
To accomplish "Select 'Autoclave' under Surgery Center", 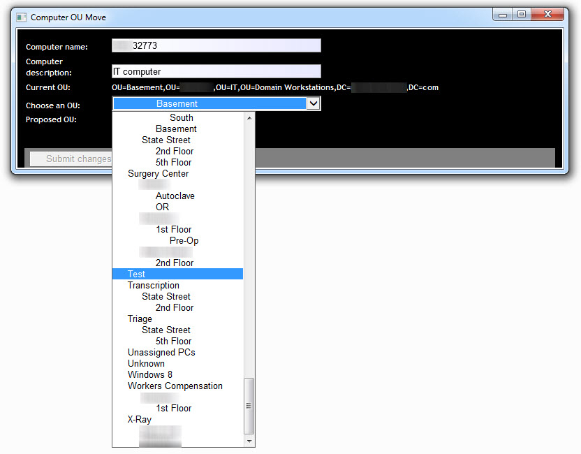I will tap(175, 196).
